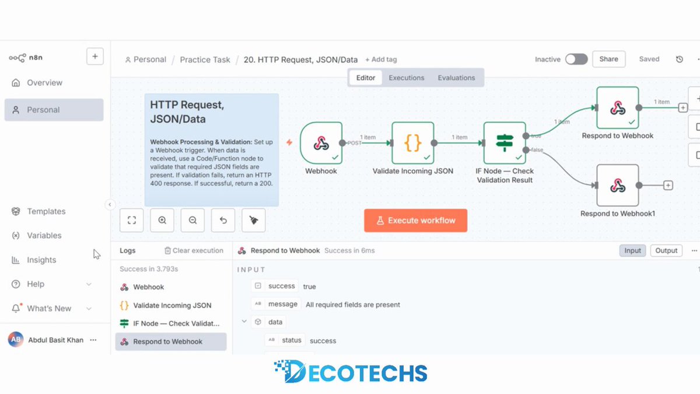Click the true output connector of IF node
This screenshot has width=700, height=394.
(526, 135)
